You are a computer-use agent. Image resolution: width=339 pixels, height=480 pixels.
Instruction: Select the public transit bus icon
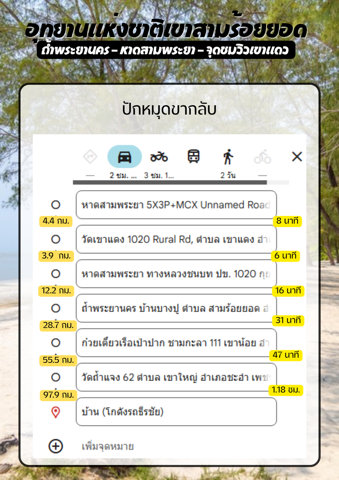click(x=193, y=157)
